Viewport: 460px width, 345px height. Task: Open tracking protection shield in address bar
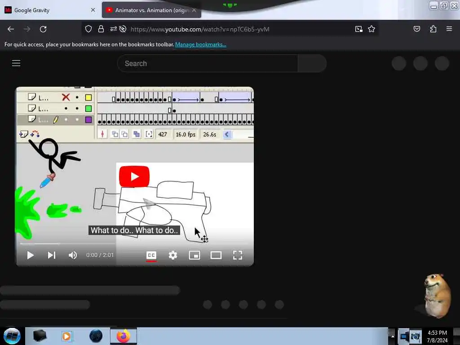click(x=88, y=29)
